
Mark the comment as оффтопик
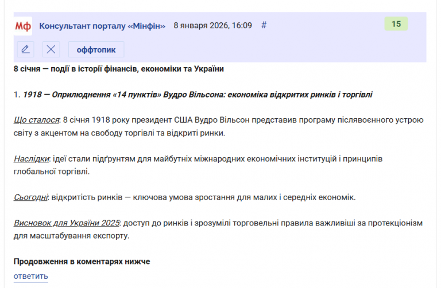[x=96, y=49]
